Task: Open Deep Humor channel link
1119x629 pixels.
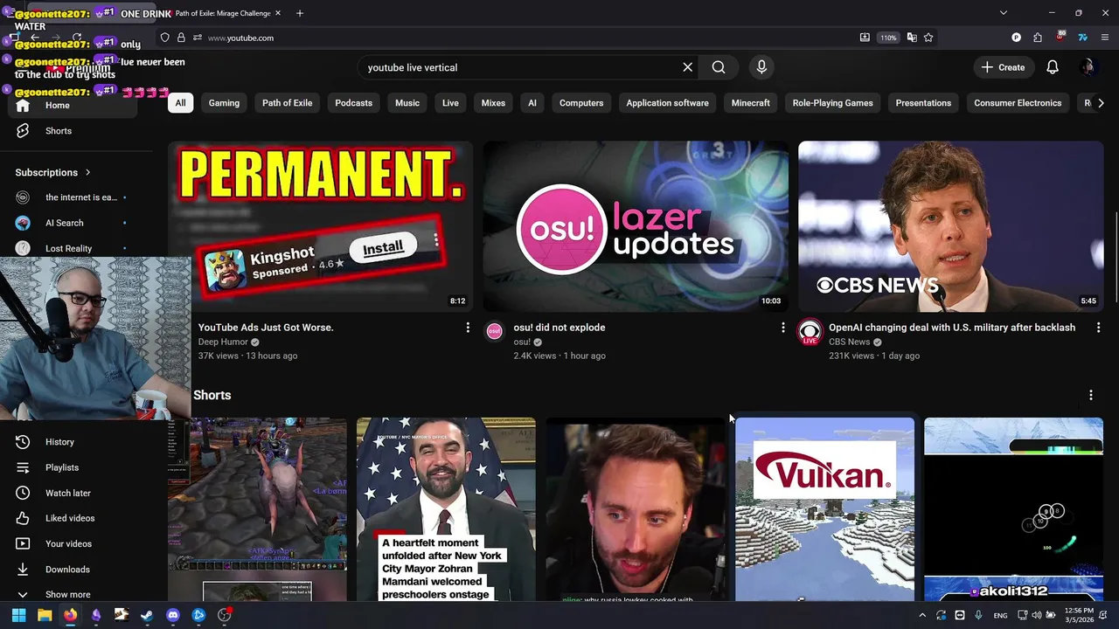Action: [223, 342]
